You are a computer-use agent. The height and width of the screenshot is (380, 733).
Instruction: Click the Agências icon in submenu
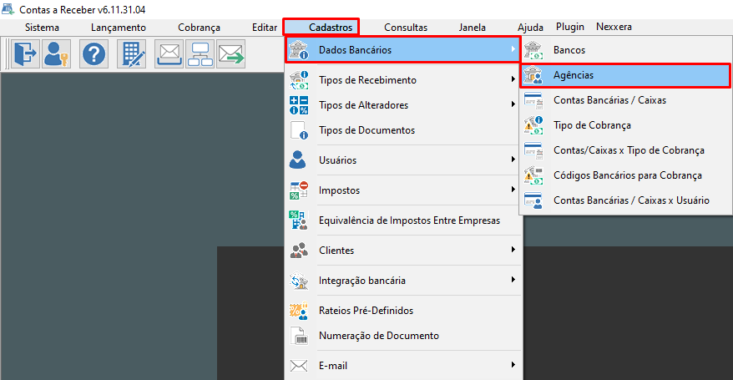(x=533, y=75)
